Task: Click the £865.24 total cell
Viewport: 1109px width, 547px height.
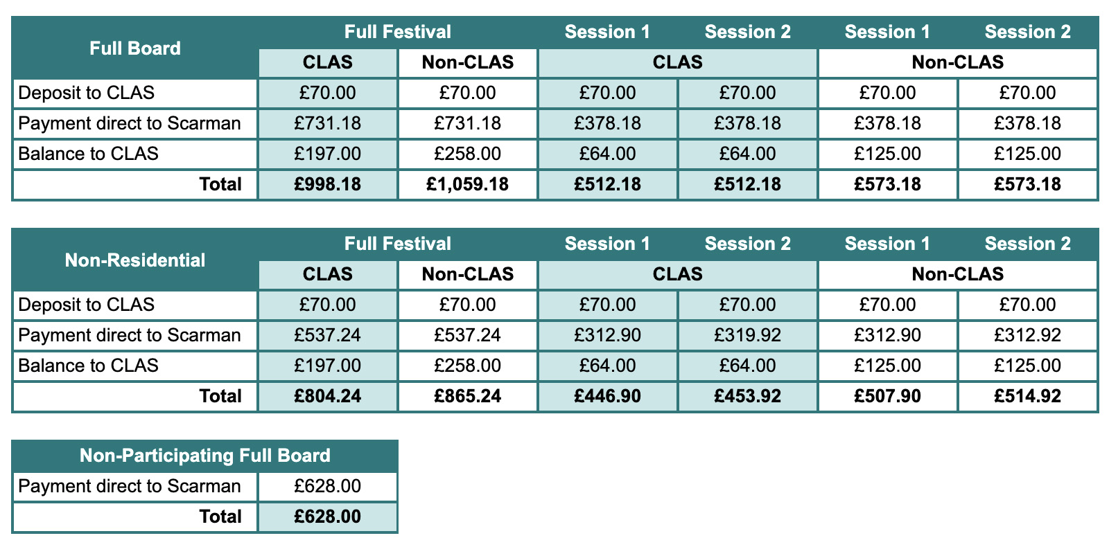Action: (468, 396)
